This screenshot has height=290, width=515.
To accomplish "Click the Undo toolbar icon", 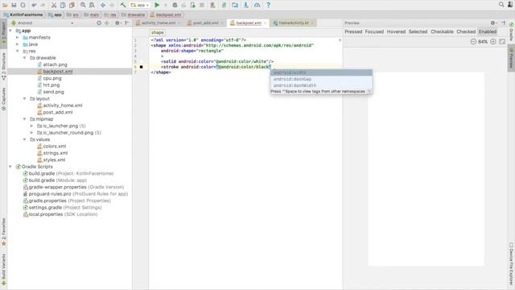I will 34,5.
